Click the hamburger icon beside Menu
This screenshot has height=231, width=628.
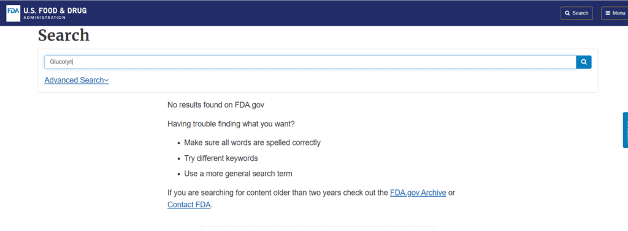(608, 13)
